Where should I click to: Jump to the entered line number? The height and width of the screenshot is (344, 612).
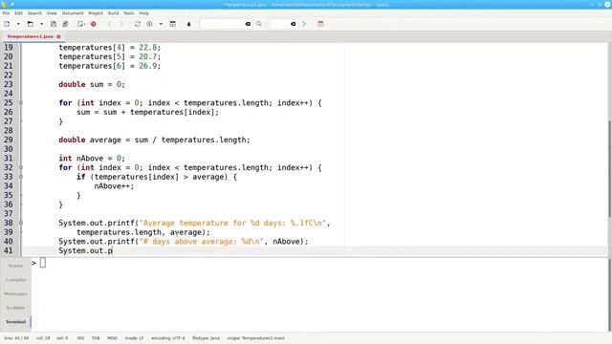point(304,24)
